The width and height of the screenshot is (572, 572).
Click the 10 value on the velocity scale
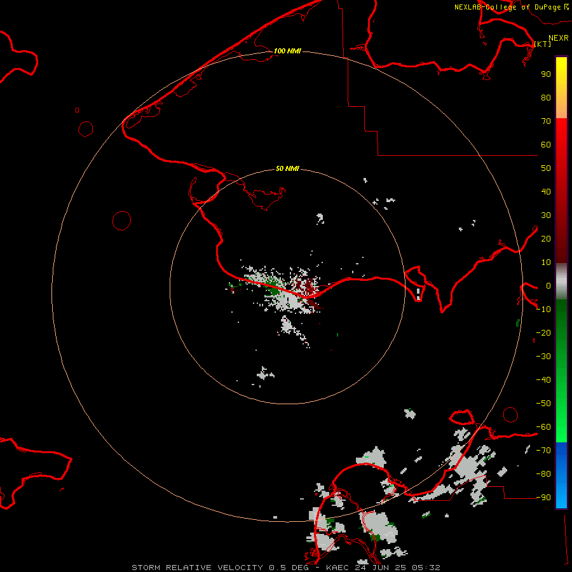[x=546, y=262]
